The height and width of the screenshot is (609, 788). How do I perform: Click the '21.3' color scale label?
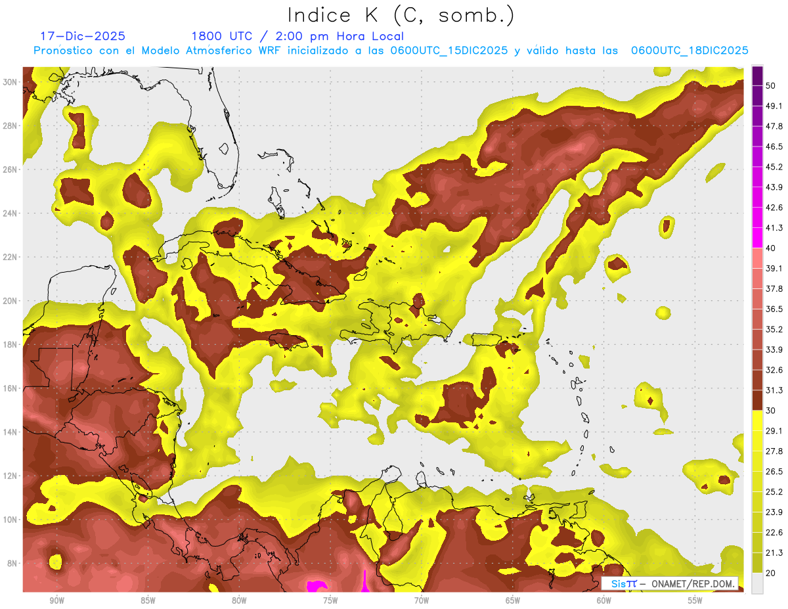point(774,553)
